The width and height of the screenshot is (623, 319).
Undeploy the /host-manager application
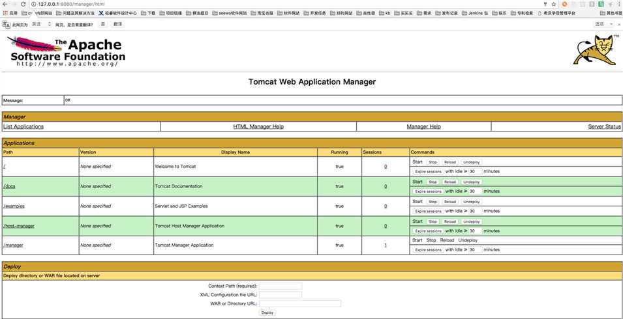472,221
